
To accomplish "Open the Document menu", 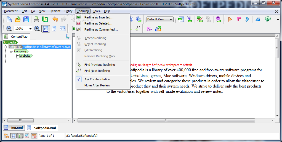I will [x=11, y=11].
